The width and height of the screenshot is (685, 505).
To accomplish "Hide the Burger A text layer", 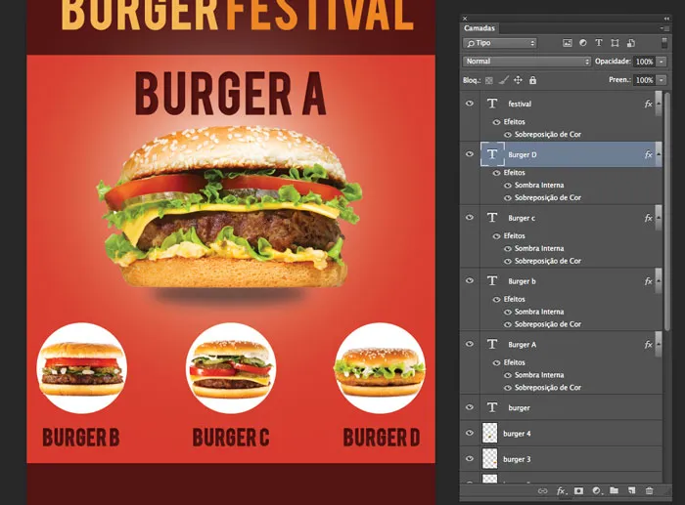I will [470, 344].
